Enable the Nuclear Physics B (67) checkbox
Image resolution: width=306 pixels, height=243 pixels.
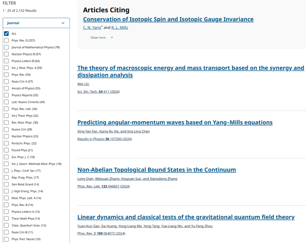7,54
